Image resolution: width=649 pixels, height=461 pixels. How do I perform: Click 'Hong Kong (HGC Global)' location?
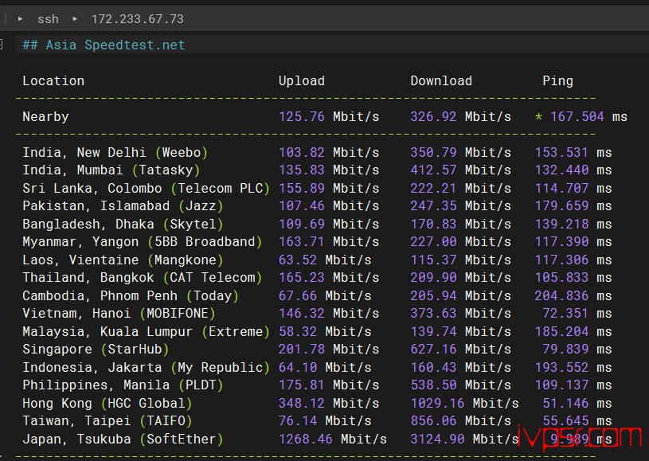(x=108, y=404)
